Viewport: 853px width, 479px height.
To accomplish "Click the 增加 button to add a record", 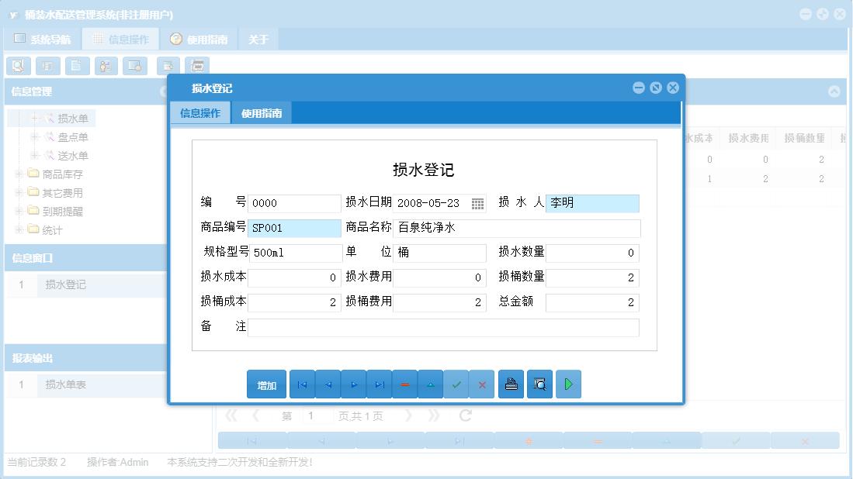I will pos(266,384).
